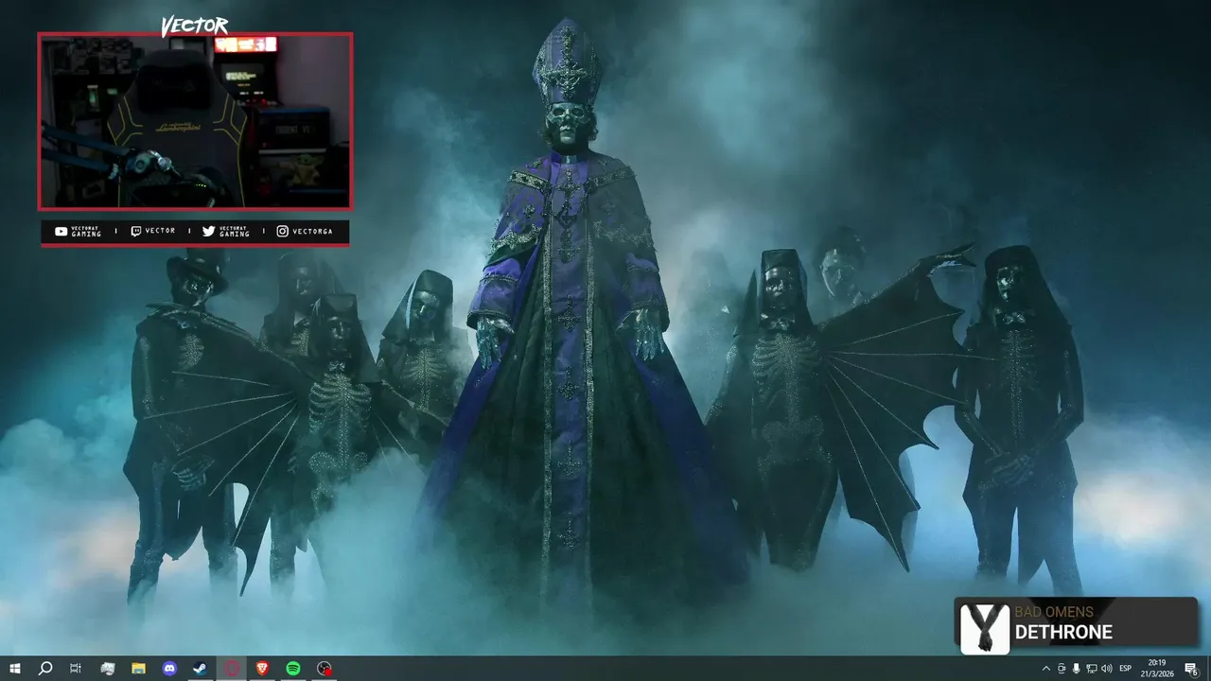Click the Meet Now camera tray icon
This screenshot has height=681, width=1211.
click(1061, 669)
